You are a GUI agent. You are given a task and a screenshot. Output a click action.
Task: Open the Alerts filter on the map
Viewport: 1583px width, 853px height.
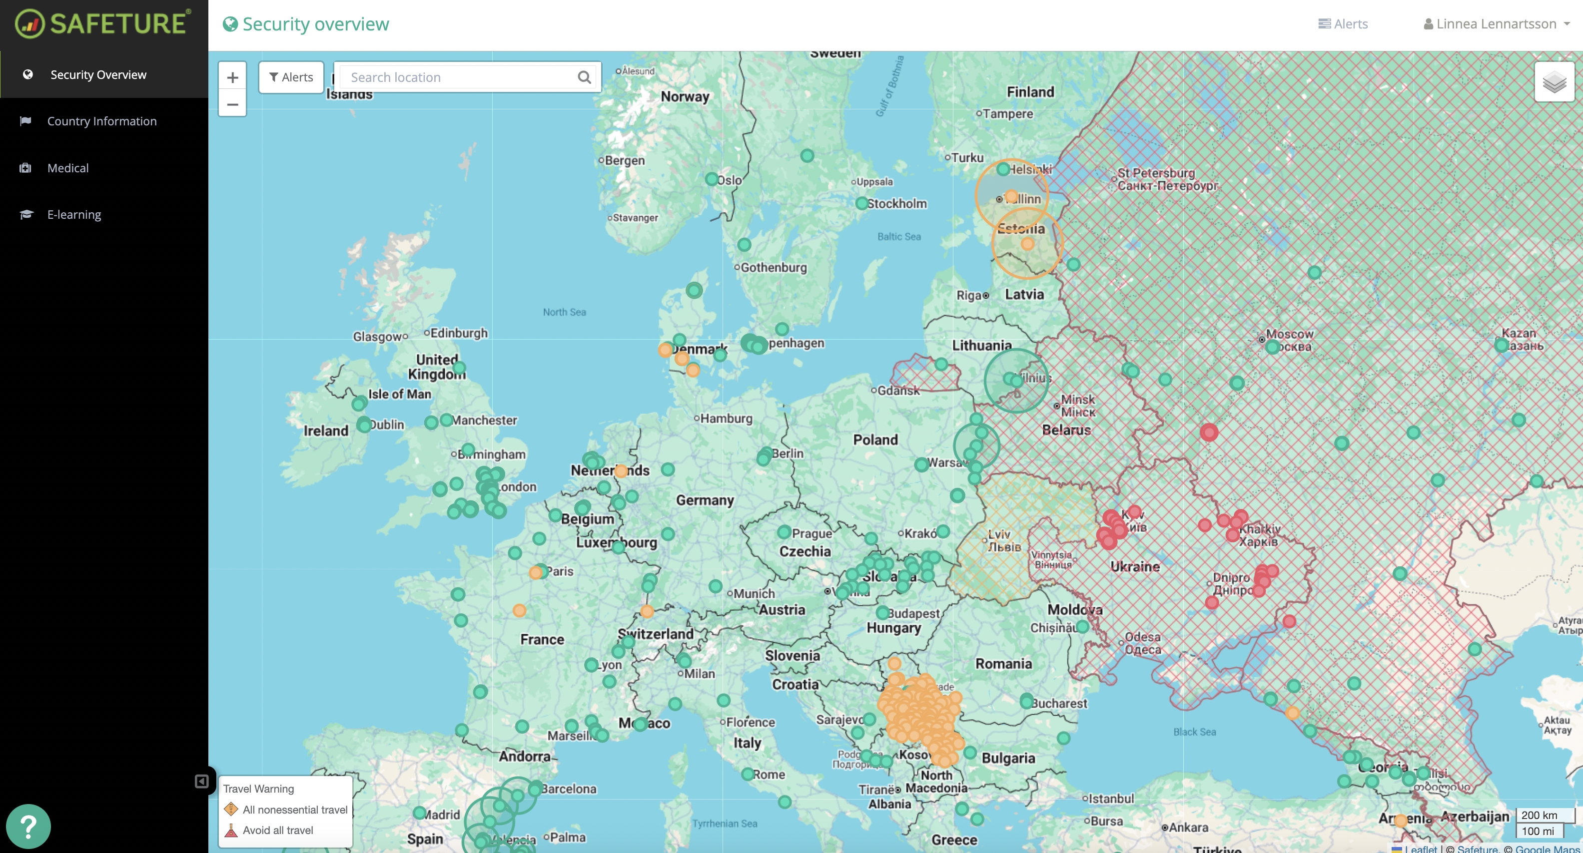[290, 77]
